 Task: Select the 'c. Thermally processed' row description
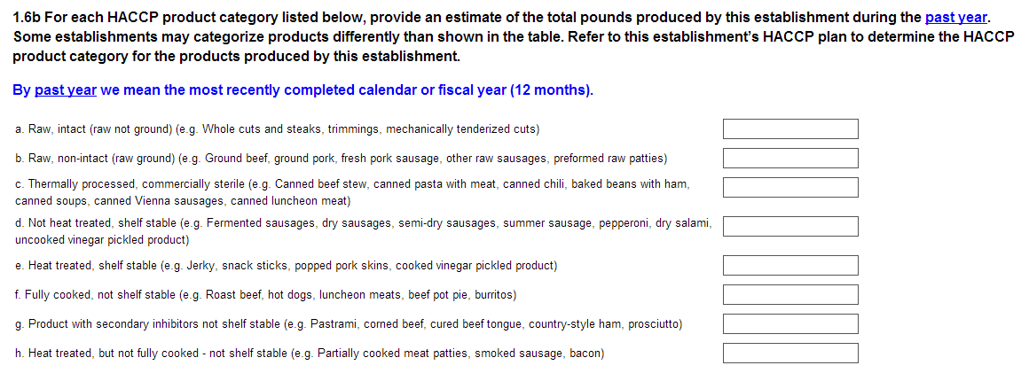click(352, 192)
